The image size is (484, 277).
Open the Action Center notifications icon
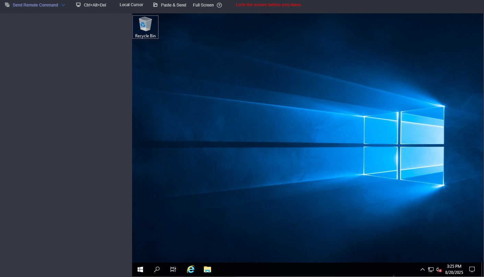click(472, 269)
